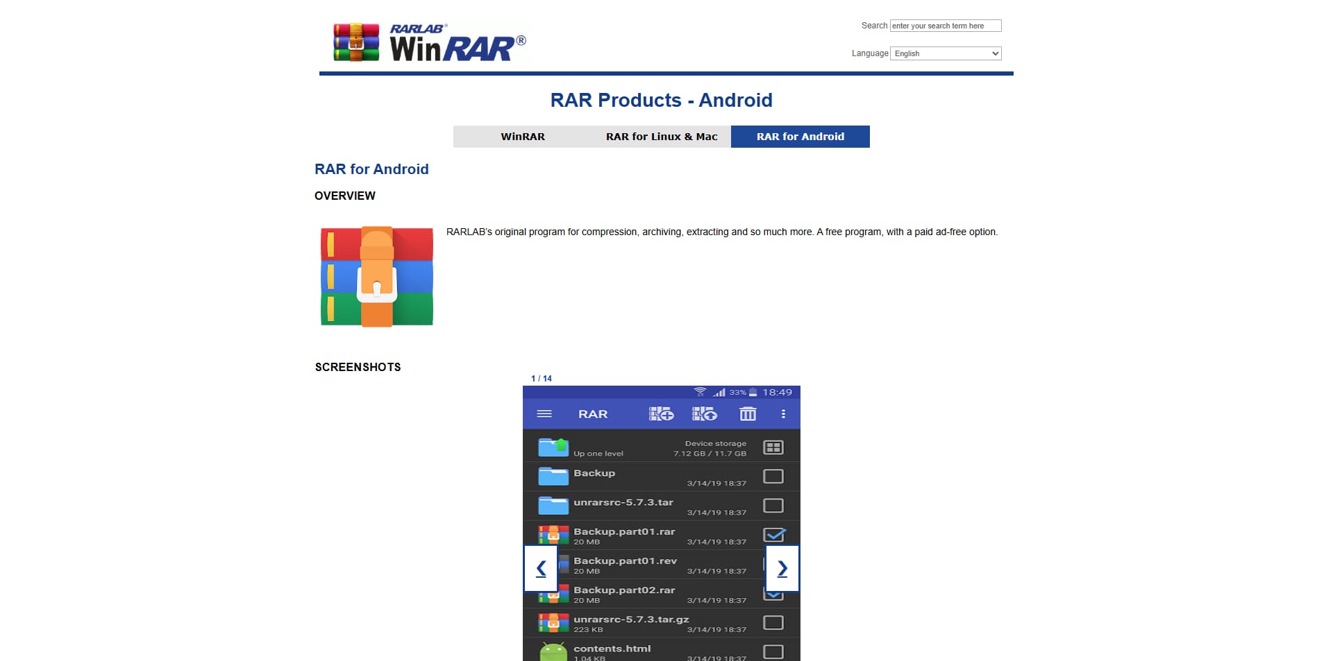Click the Up one level folder icon
1333x661 pixels.
click(x=553, y=447)
